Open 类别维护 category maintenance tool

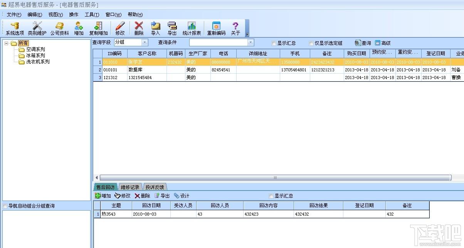coord(37,29)
